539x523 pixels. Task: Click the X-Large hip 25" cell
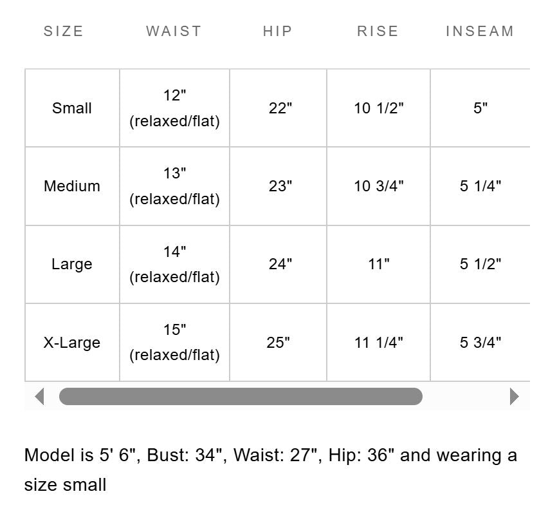click(278, 342)
